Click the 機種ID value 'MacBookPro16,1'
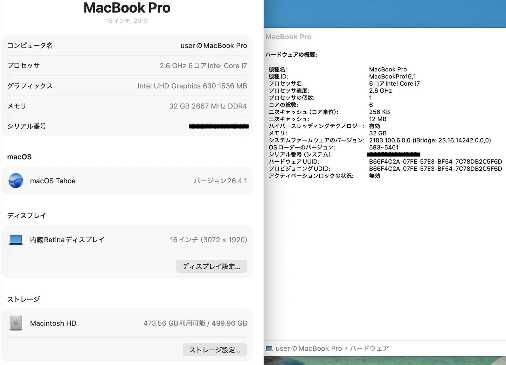 point(393,76)
